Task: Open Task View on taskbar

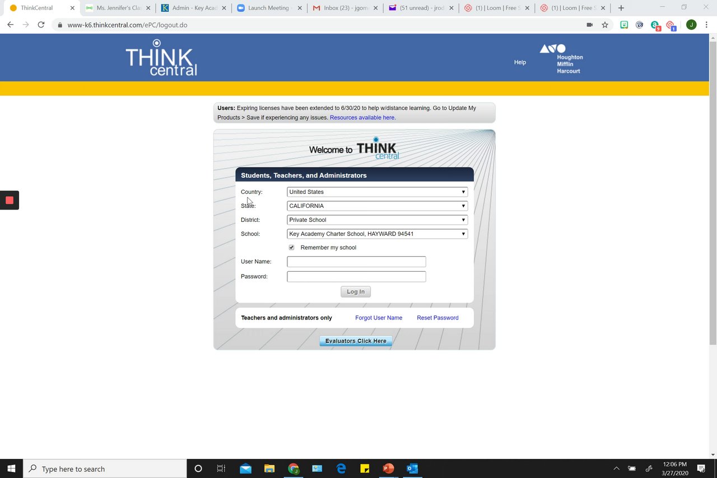Action: click(x=221, y=468)
